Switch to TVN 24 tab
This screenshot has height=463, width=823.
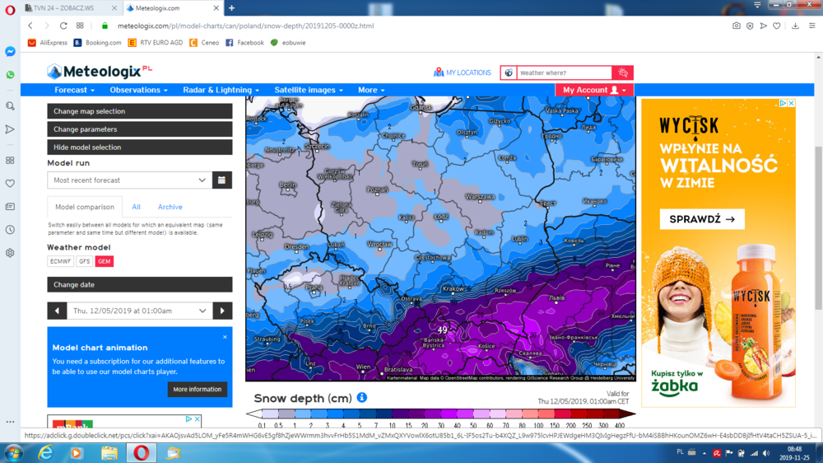(68, 8)
